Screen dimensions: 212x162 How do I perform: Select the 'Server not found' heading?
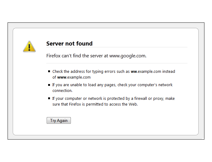pos(69,44)
